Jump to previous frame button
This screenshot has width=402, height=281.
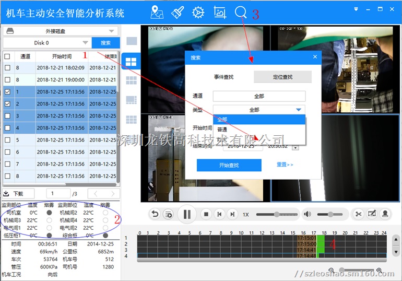[219, 214]
